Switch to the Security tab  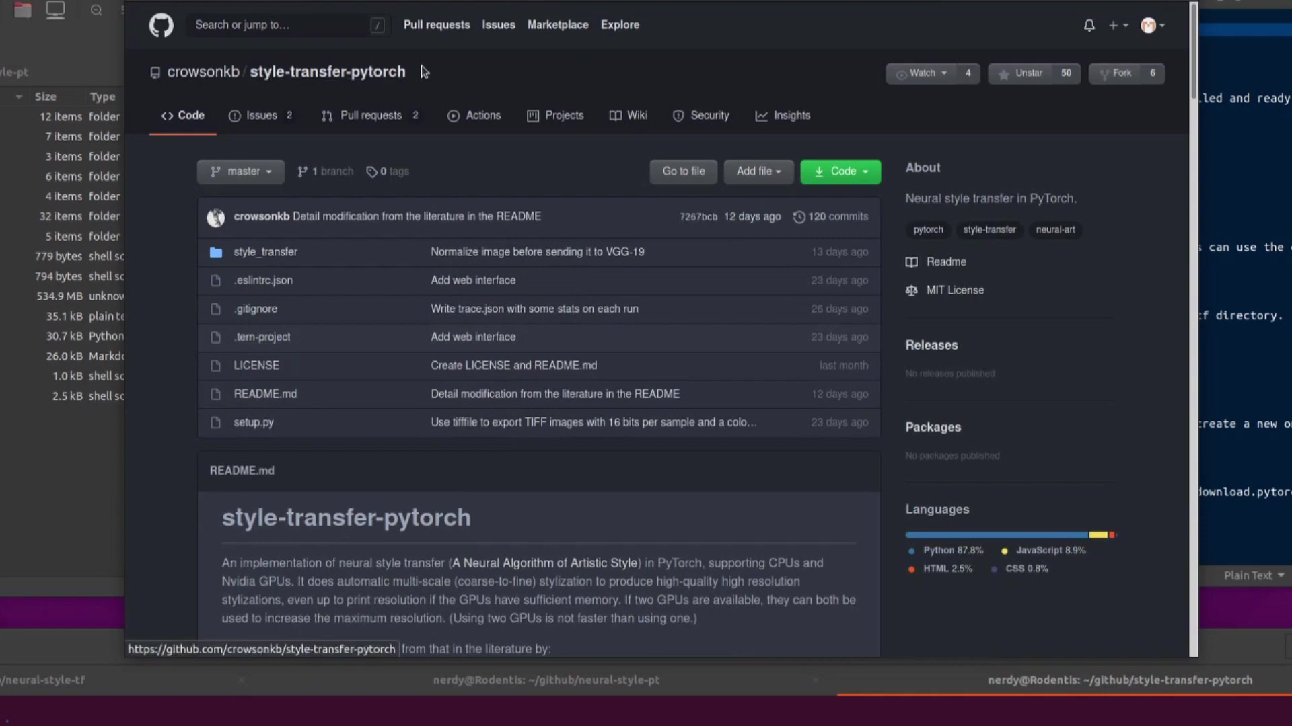coord(701,116)
